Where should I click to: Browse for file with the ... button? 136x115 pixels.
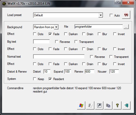point(126,27)
